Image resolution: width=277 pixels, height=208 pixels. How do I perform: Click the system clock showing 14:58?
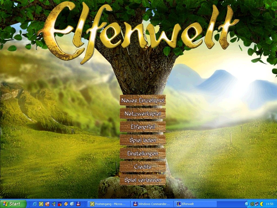(x=269, y=204)
